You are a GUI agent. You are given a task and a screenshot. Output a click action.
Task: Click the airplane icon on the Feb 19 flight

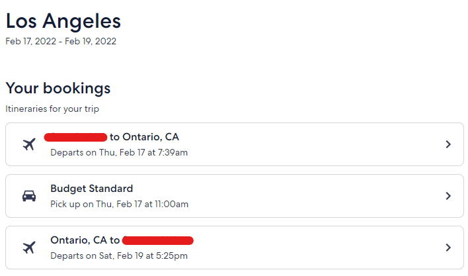[29, 248]
